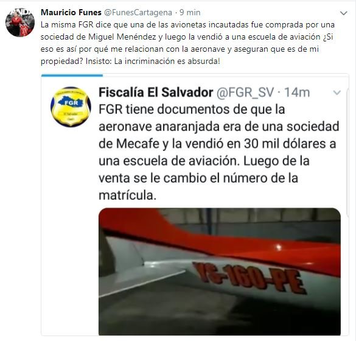This screenshot has width=356, height=341.
Task: Click the phrase 'La incriminación es absurda!'
Action: [167, 61]
